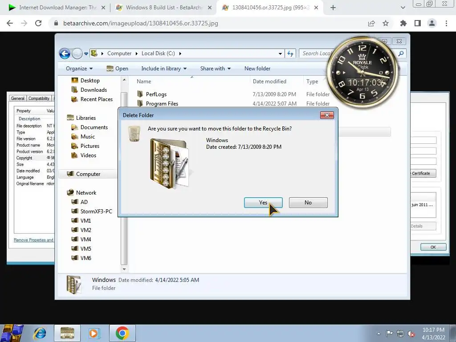
Task: Switch to Compatibility tab in properties window
Action: tap(39, 98)
